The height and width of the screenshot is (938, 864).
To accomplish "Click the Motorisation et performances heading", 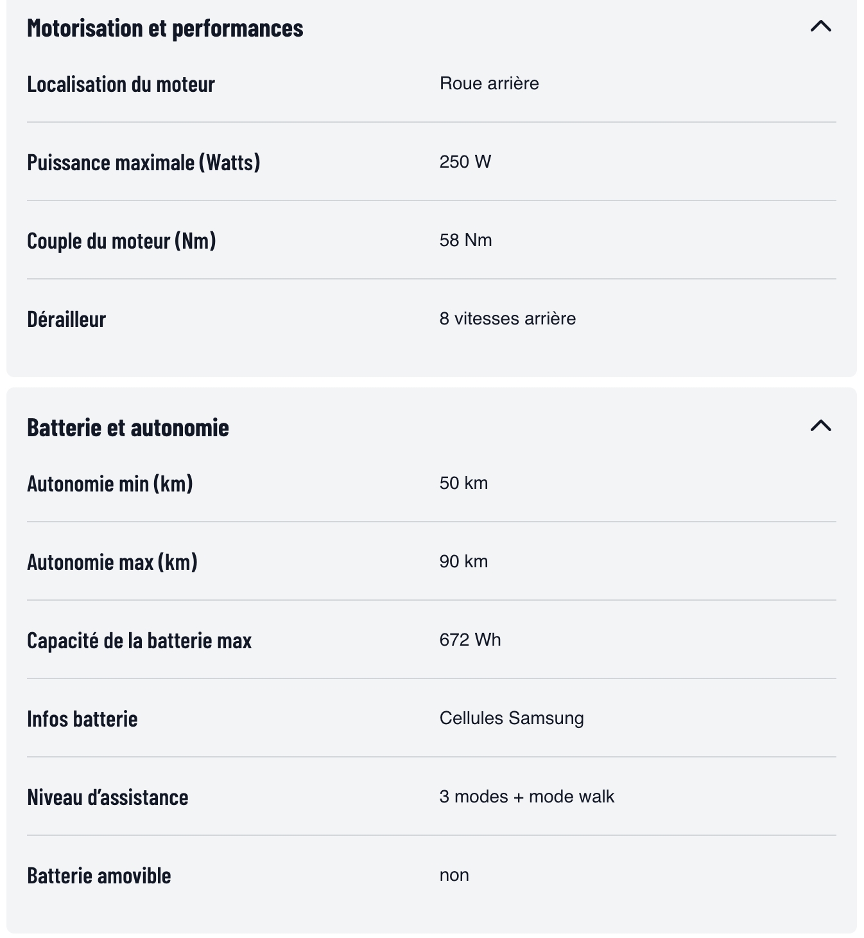I will 165,28.
